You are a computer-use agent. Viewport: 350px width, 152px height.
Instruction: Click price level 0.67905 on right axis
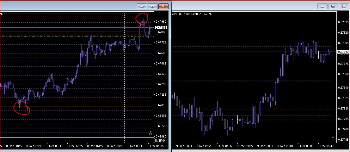click(343, 43)
